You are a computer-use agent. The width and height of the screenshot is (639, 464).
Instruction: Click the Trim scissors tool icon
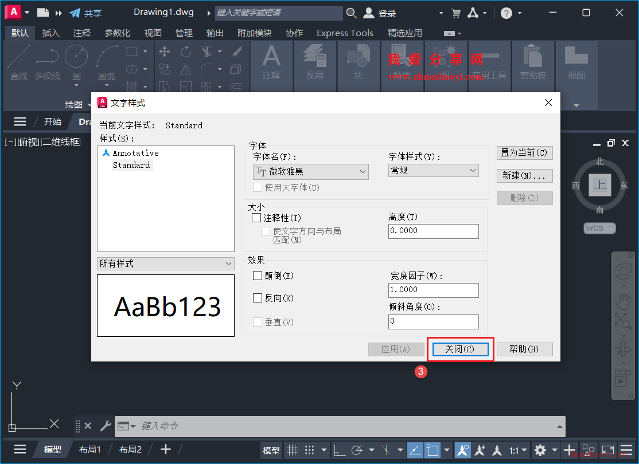pos(206,52)
